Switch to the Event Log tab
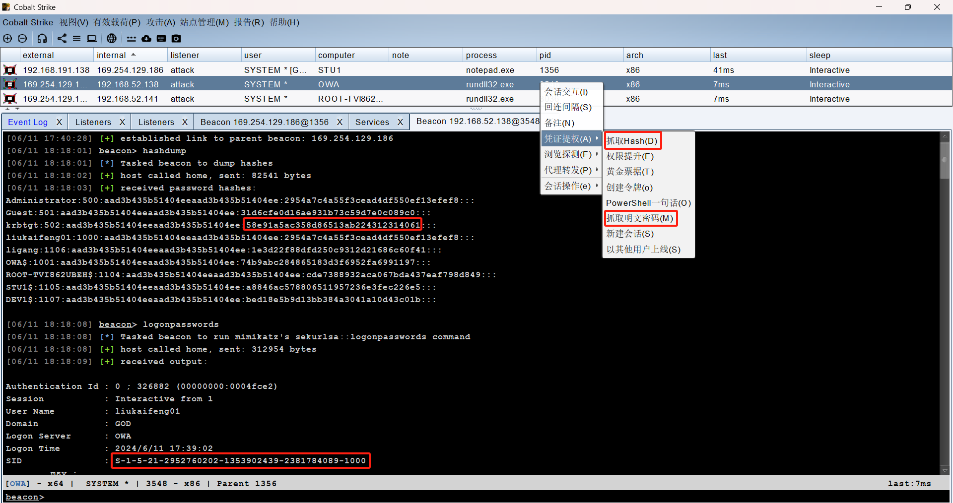This screenshot has width=953, height=503. [28, 122]
